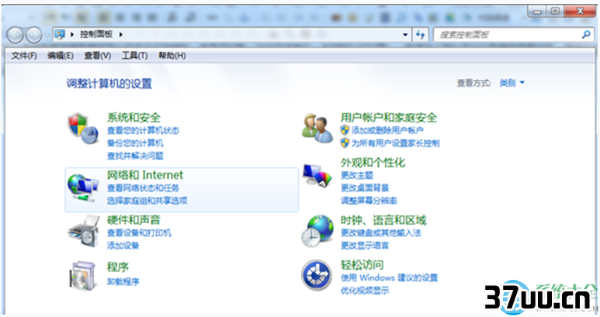Click 添加或删除用户帐户 link
This screenshot has width=600, height=317.
coord(387,131)
